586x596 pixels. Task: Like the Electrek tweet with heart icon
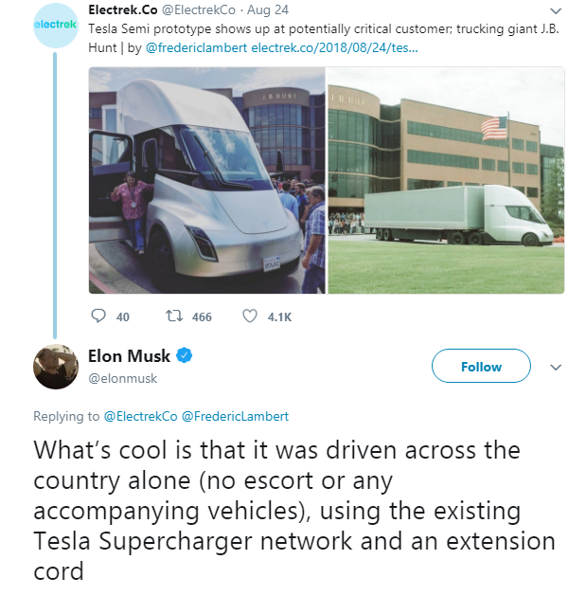click(x=250, y=316)
